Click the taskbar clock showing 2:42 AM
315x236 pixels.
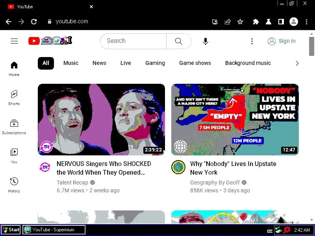302,230
